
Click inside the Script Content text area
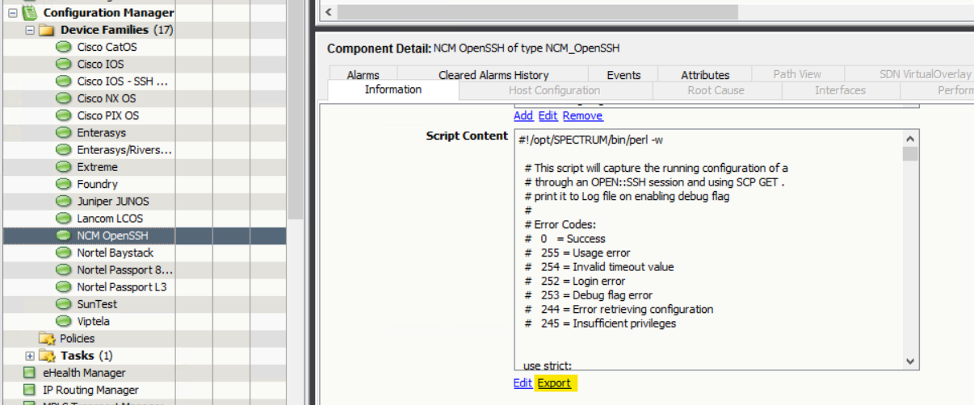tap(709, 251)
